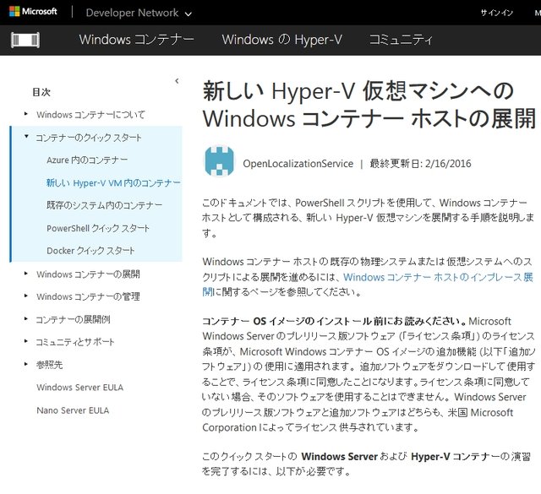This screenshot has width=541, height=494.
Task: Click the OpenLocalizationService author name
Action: 298,164
